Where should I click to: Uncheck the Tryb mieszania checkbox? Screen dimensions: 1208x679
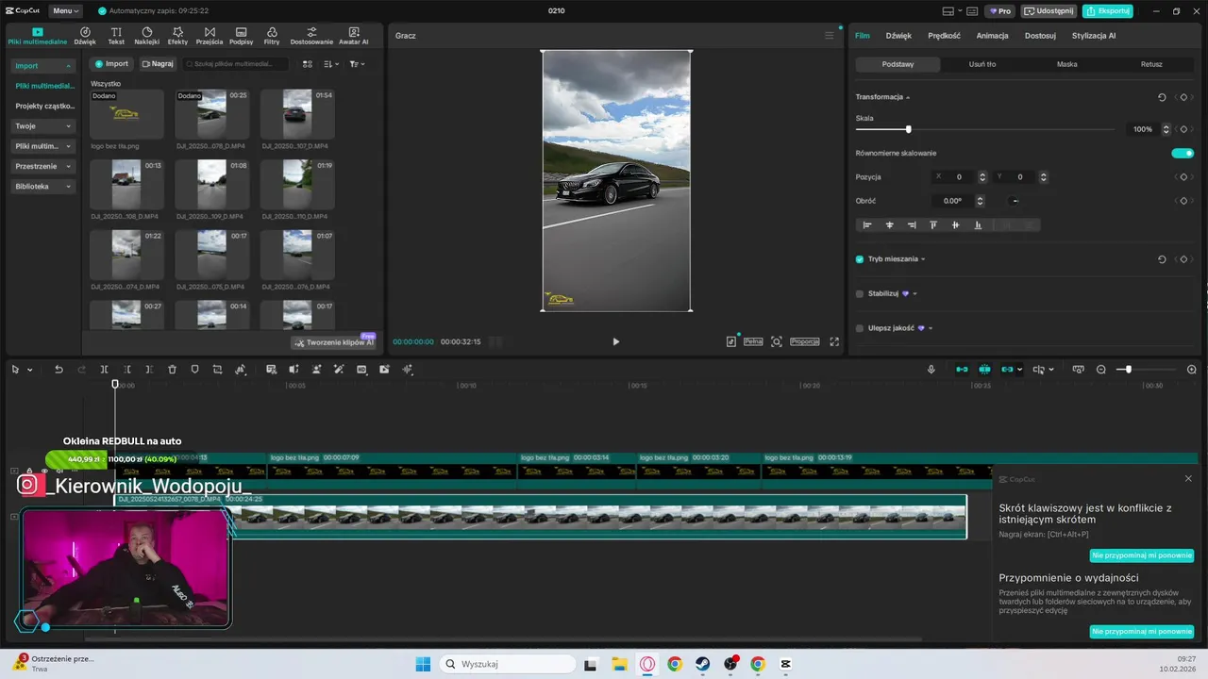(860, 259)
